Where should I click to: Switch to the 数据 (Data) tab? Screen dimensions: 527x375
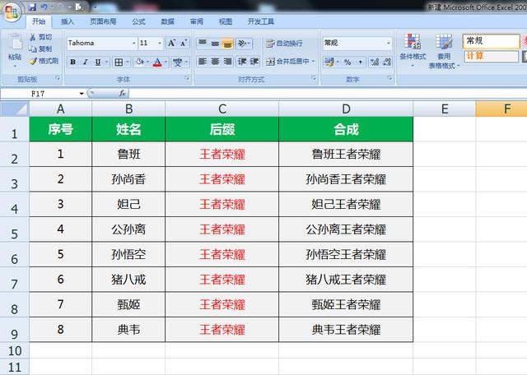click(167, 22)
